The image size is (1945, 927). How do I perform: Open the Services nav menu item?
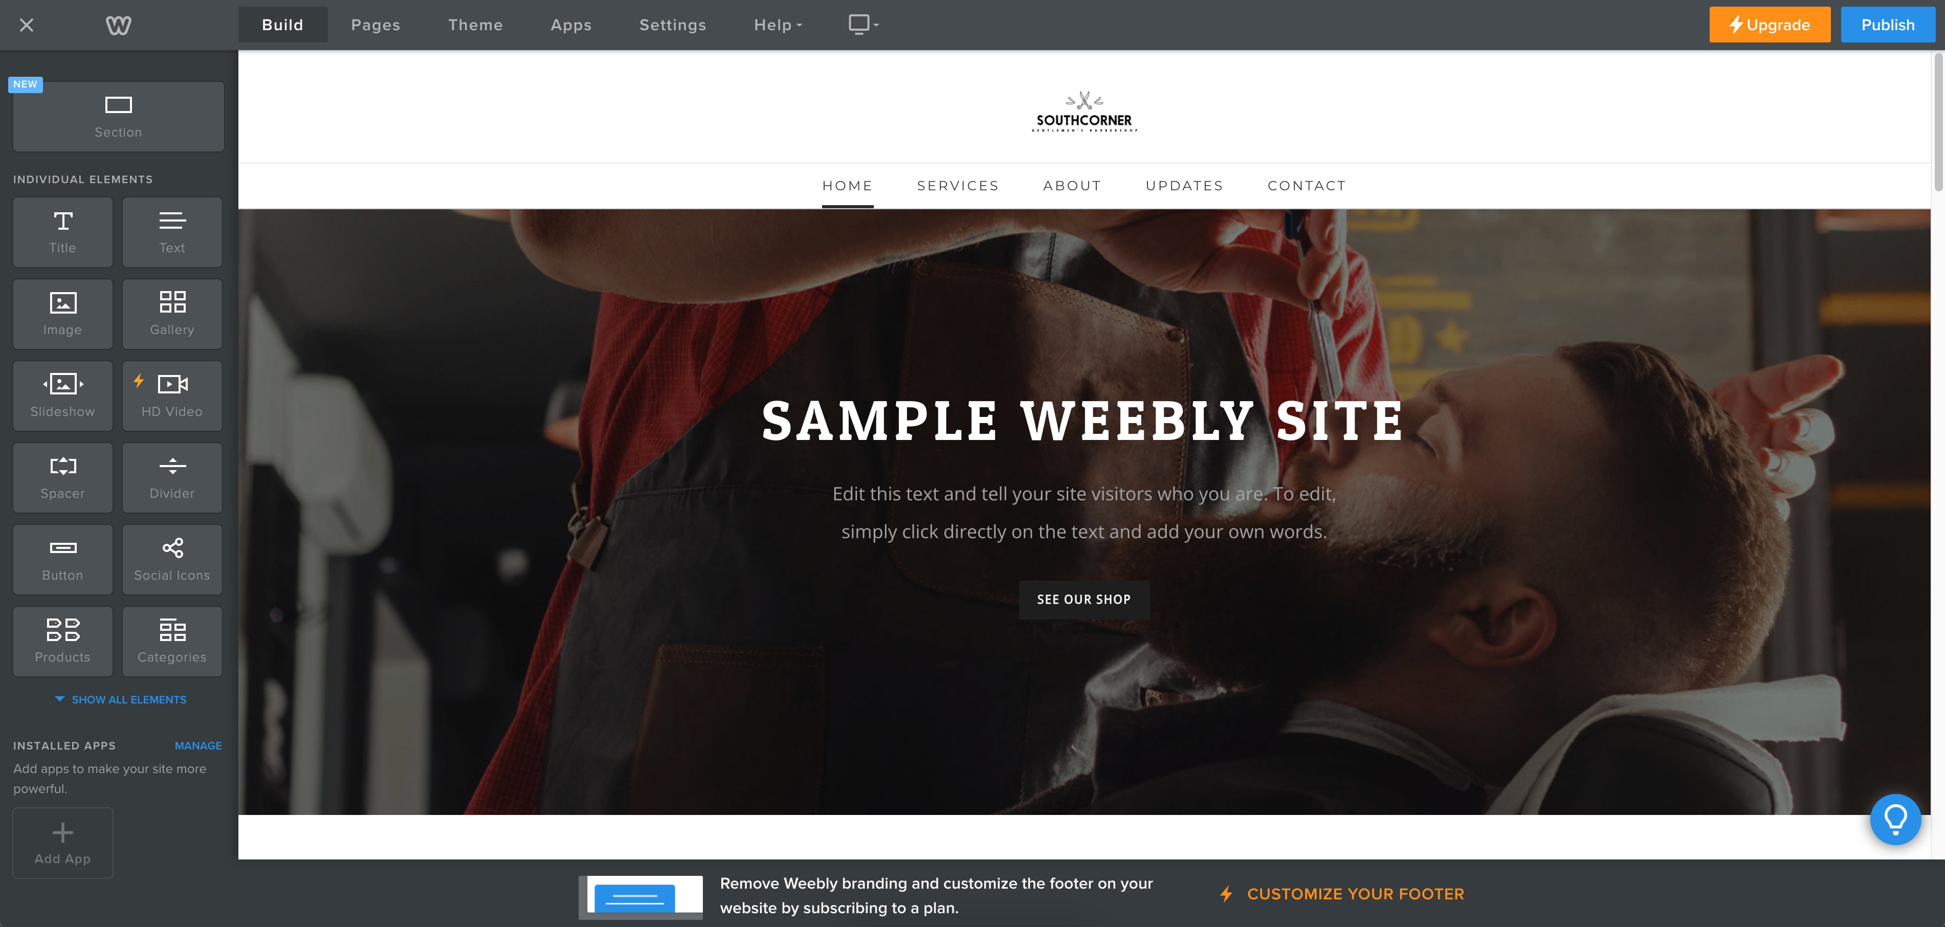(x=958, y=186)
